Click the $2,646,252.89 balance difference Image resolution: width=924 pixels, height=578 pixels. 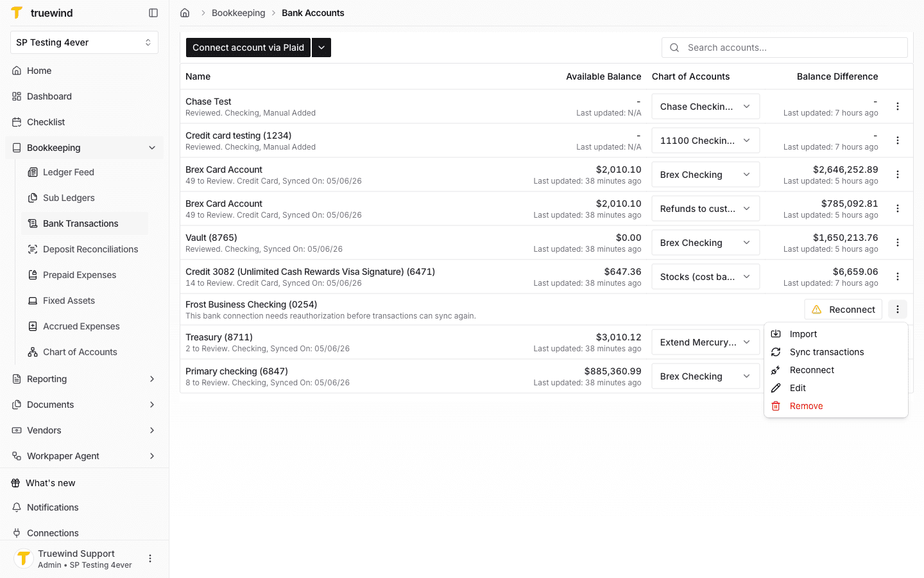click(x=845, y=170)
